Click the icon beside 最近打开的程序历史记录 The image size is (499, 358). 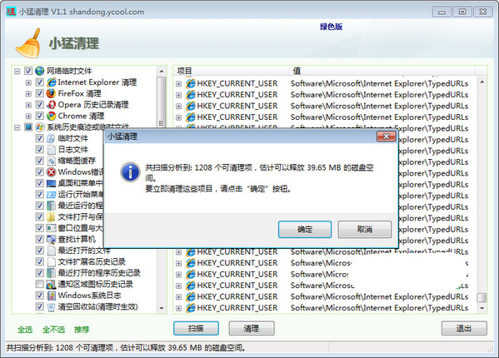click(51, 273)
